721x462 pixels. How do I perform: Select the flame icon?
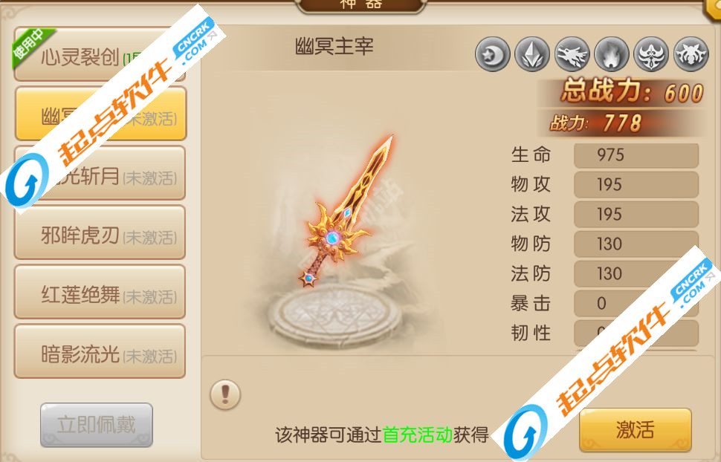612,54
